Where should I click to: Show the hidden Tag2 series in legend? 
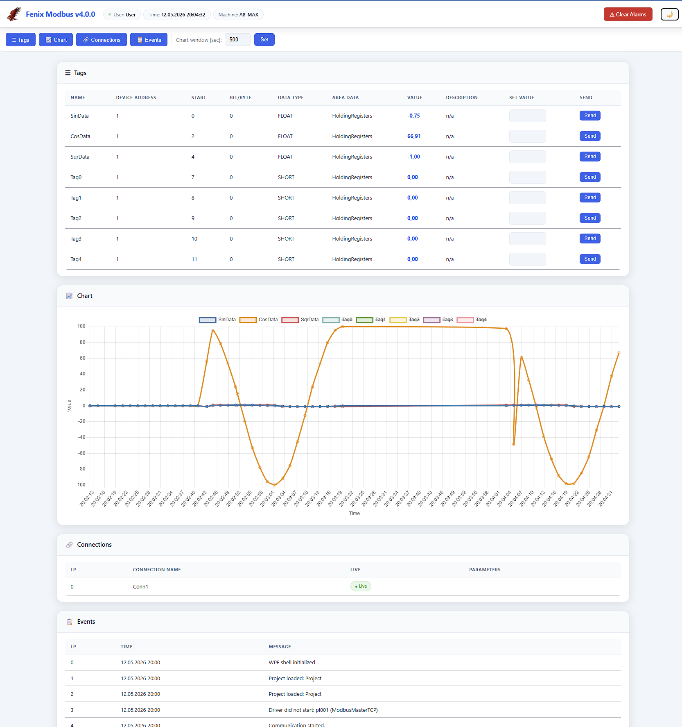[x=404, y=320]
